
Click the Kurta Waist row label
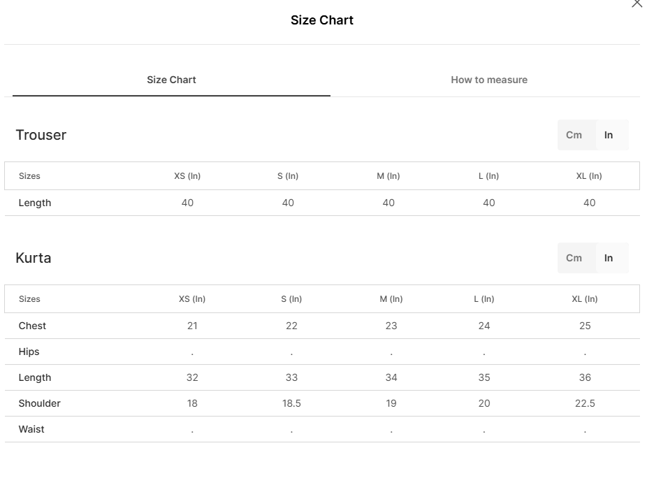[31, 429]
